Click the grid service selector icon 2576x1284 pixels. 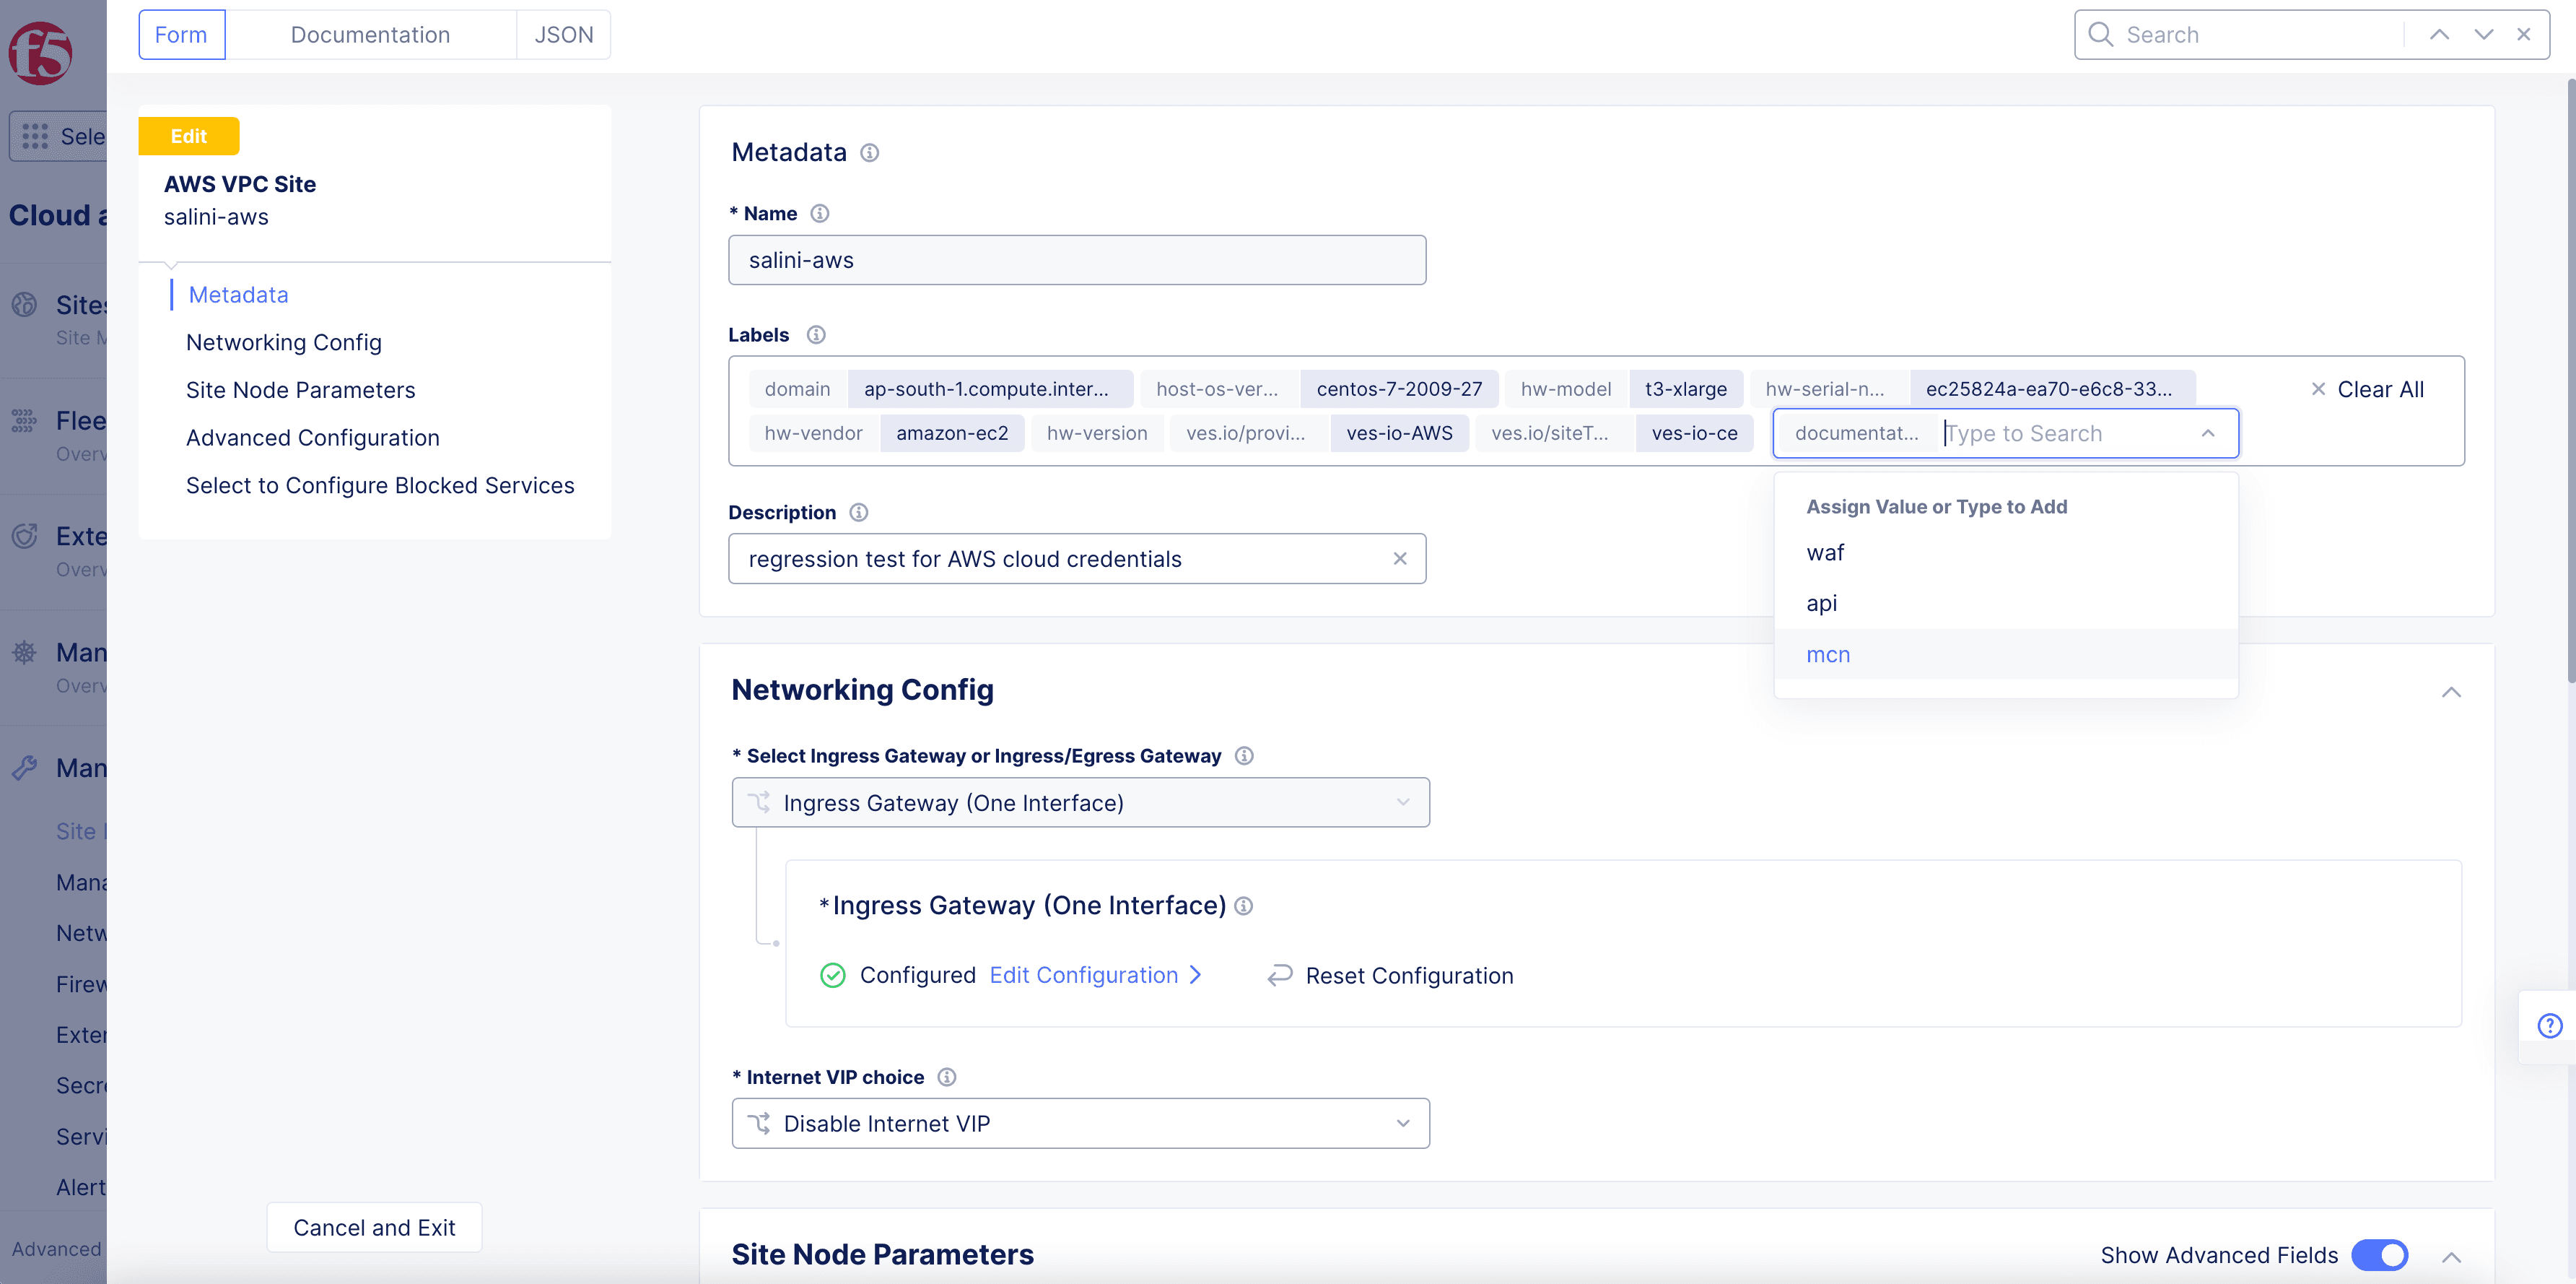35,136
